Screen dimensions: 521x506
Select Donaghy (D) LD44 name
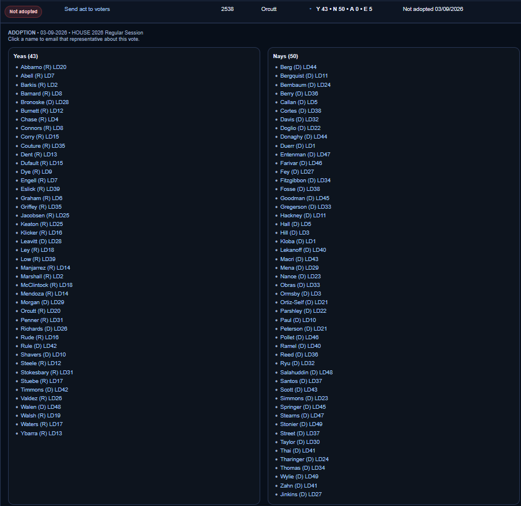click(304, 137)
